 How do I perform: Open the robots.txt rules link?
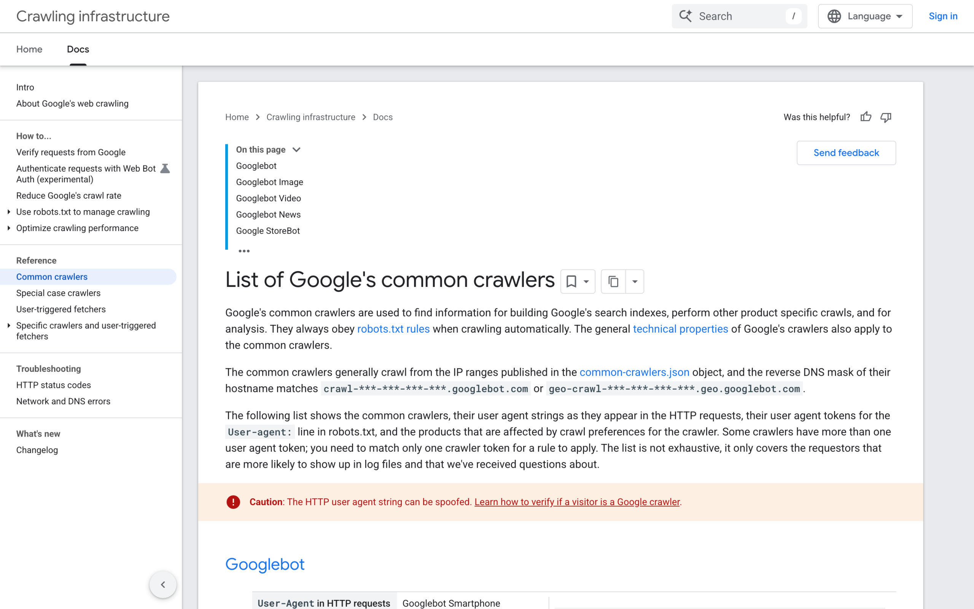click(393, 328)
